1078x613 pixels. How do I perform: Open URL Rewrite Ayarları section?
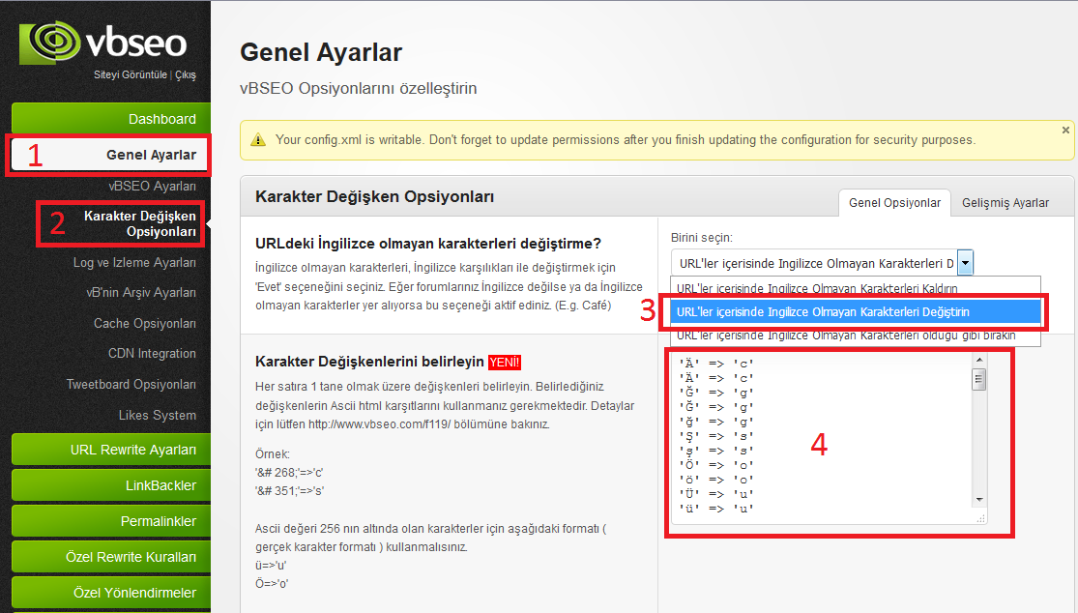pos(111,450)
